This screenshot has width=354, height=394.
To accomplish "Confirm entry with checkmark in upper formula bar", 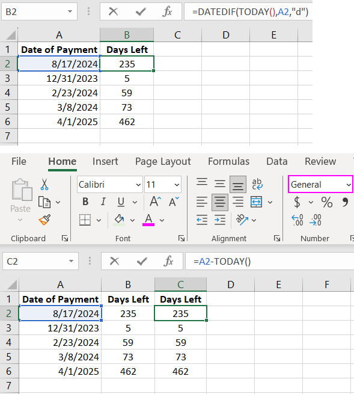I will pyautogui.click(x=141, y=11).
